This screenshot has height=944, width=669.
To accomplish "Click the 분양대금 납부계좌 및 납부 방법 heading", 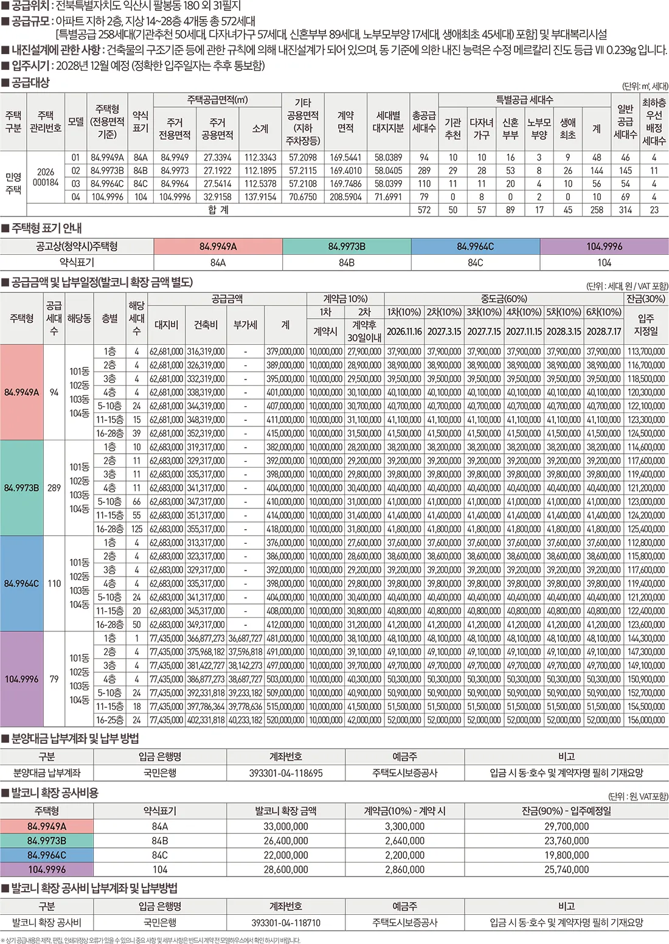I will click(70, 738).
